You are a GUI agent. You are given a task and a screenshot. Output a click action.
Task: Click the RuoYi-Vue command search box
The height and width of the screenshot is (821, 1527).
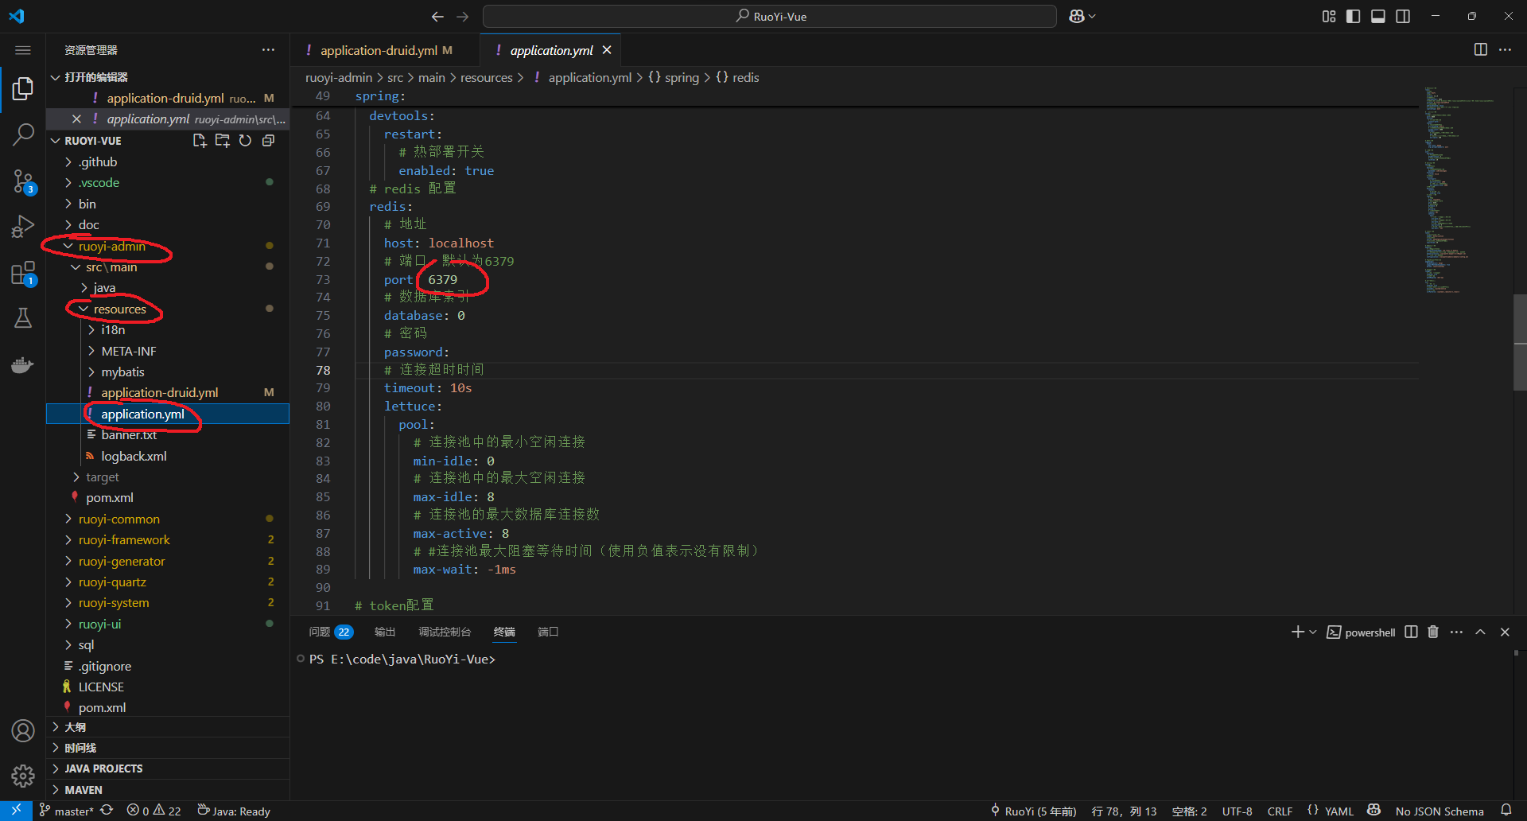tap(768, 16)
